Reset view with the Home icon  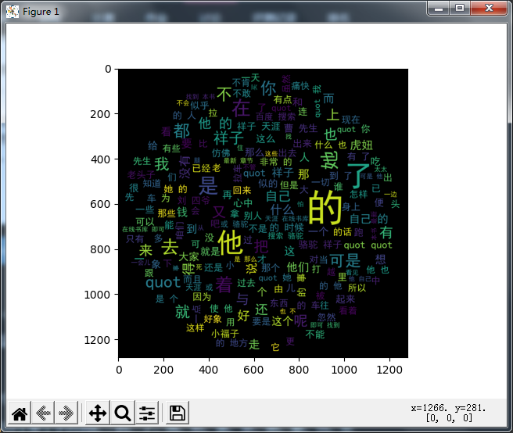click(x=20, y=413)
